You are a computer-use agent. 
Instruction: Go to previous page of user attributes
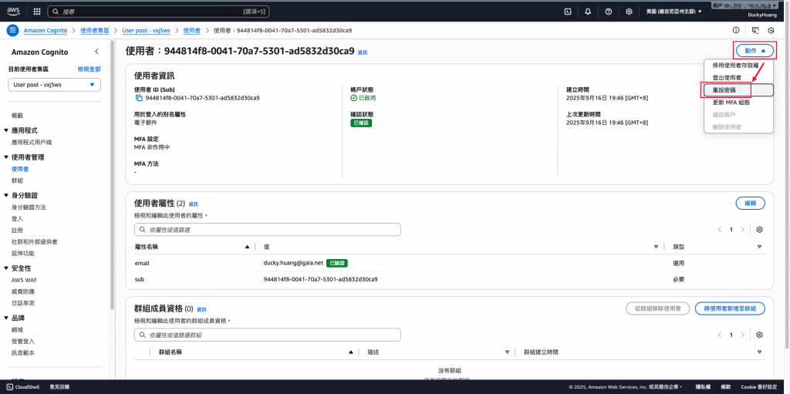tap(720, 229)
